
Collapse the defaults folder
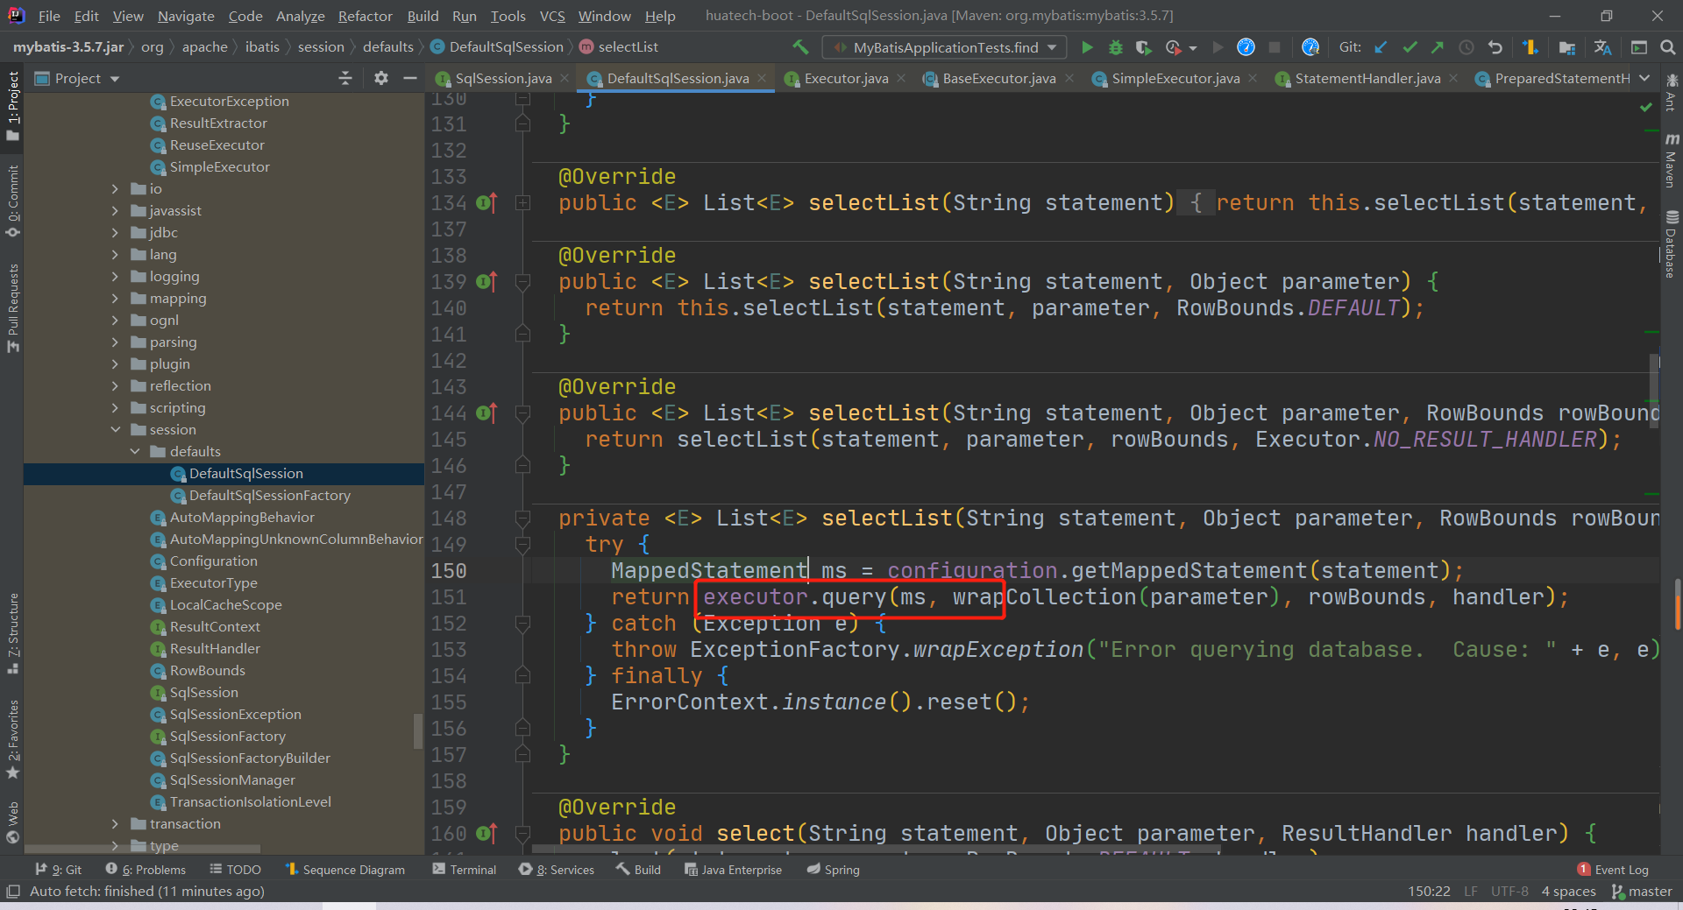pos(135,451)
